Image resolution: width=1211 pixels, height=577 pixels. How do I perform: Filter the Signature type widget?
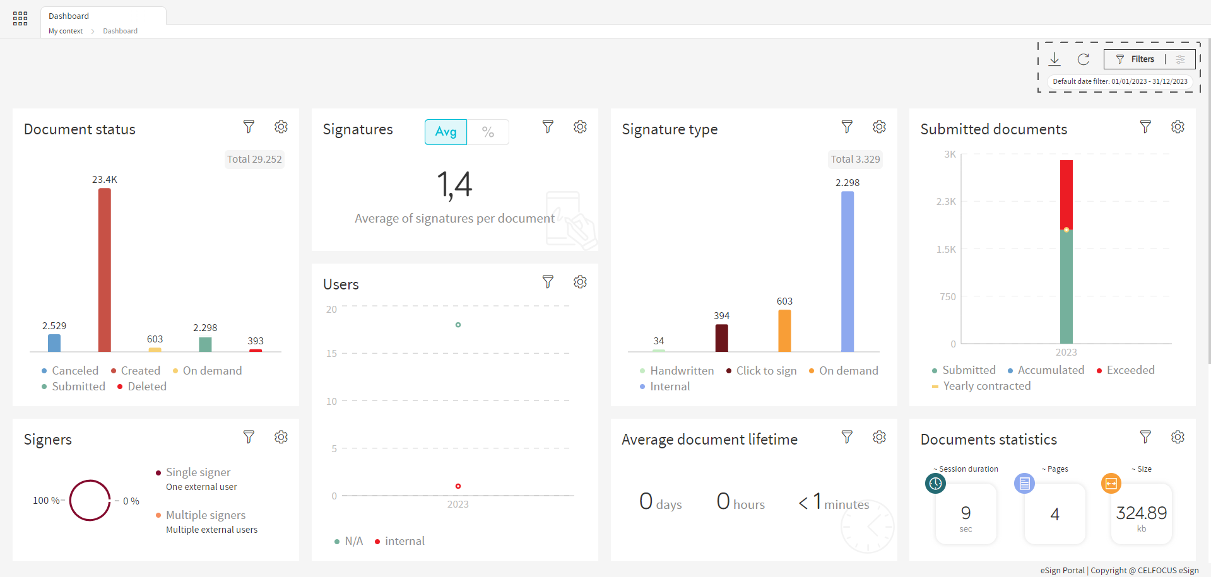(x=847, y=127)
